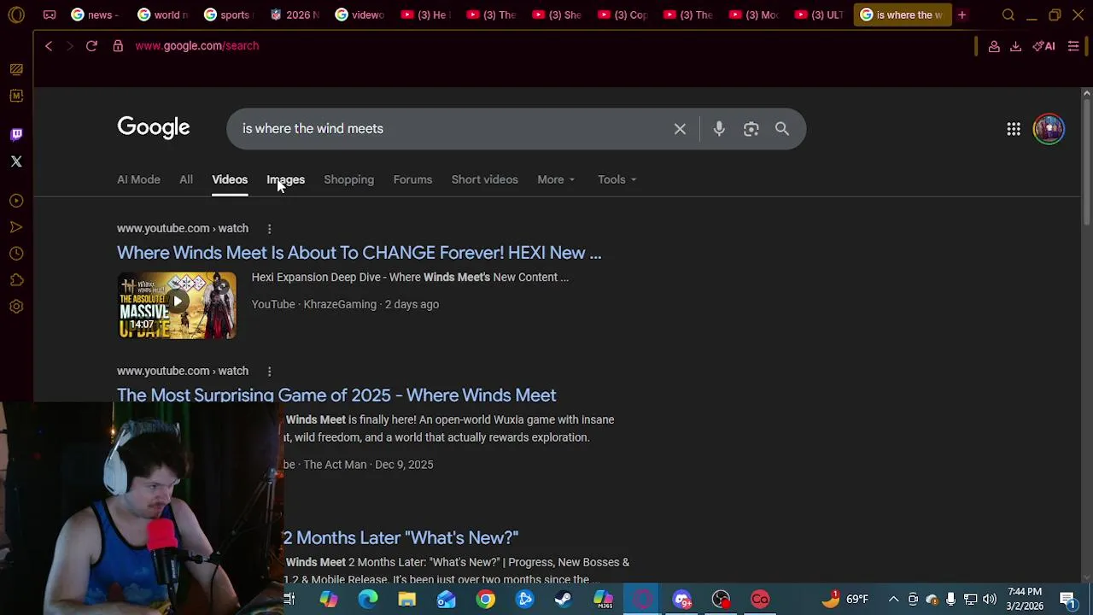This screenshot has width=1093, height=615.
Task: Open GX Corner gamepad icon in tab bar
Action: coord(50,15)
